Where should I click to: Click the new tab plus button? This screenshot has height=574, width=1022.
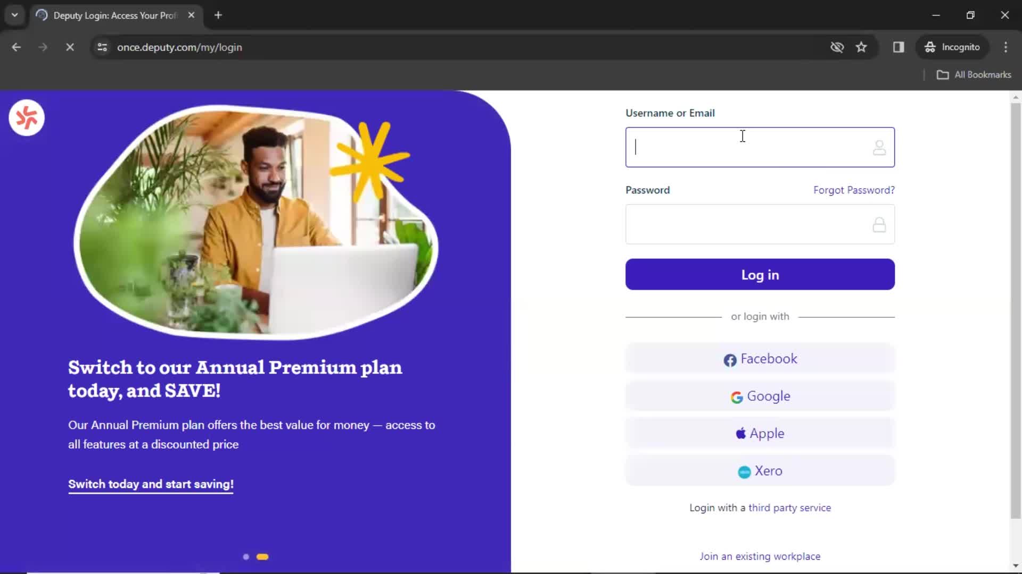(x=218, y=15)
